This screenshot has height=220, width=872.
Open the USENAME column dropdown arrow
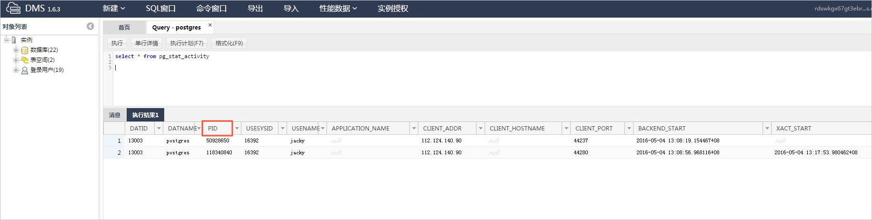click(322, 129)
